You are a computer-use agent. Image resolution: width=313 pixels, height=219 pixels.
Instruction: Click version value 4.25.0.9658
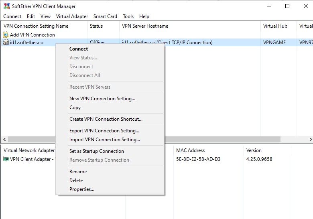click(x=259, y=159)
